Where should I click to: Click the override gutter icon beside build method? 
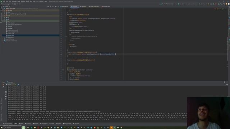pyautogui.click(x=63, y=70)
